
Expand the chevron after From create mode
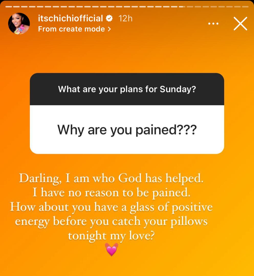point(109,29)
